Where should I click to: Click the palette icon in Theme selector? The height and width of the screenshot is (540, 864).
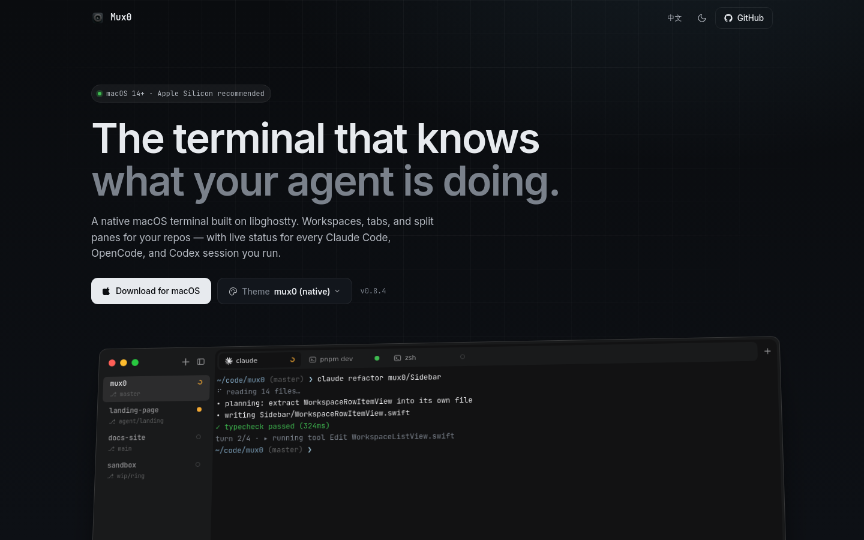pos(233,292)
